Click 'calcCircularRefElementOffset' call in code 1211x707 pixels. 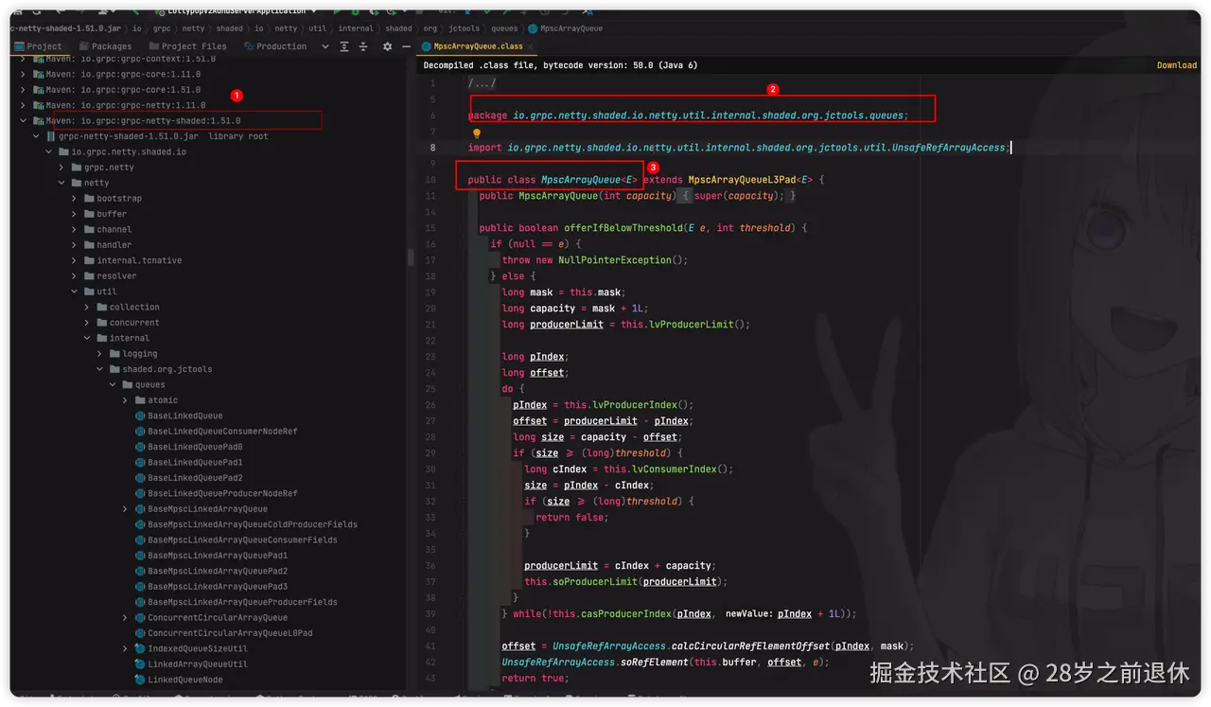(x=751, y=646)
